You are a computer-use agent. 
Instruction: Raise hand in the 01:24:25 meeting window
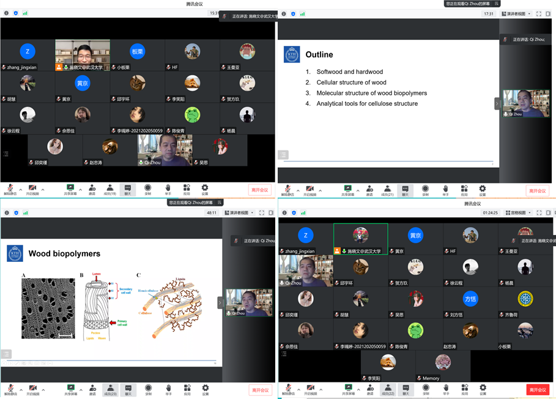pos(445,389)
